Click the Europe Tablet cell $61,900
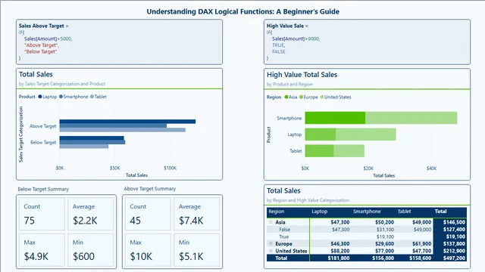Viewport: 485px width, 272px height. [421, 243]
